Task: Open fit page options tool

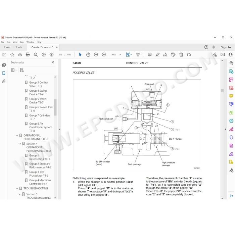Action: click(x=129, y=55)
